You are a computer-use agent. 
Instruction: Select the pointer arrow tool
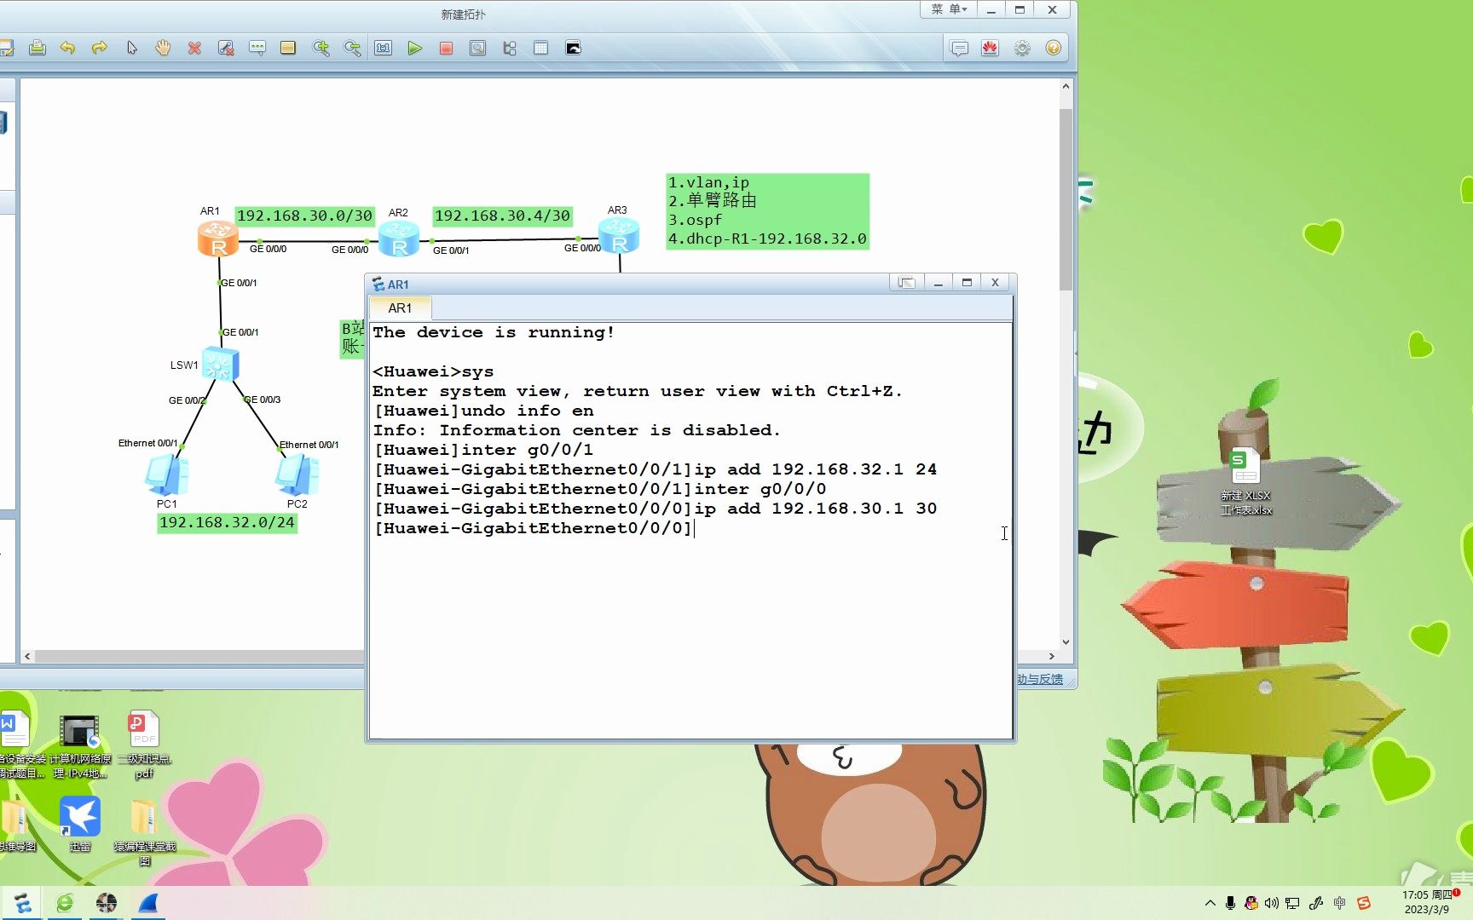131,48
